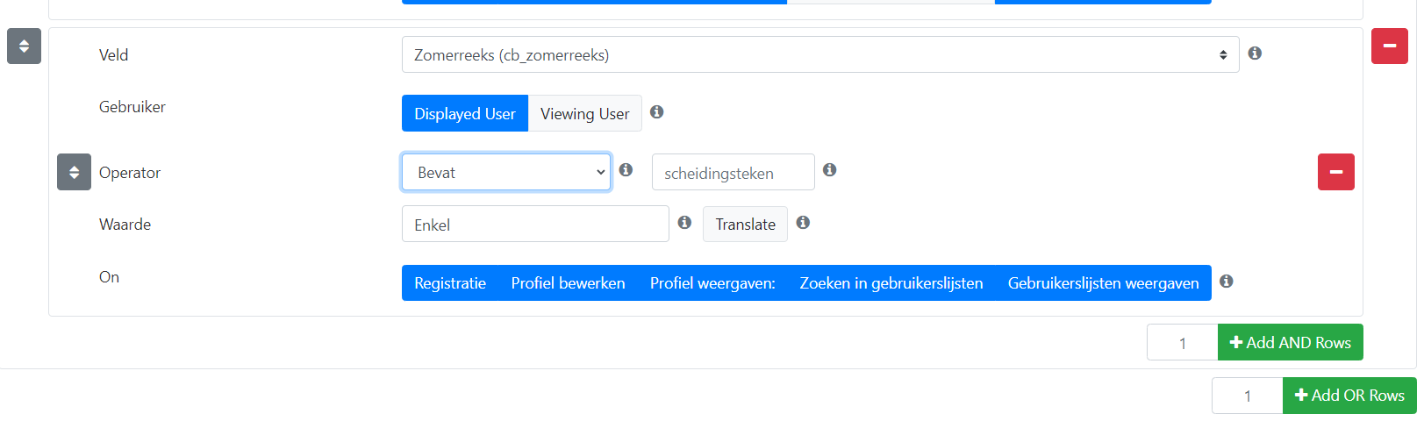Remove the condition block with top red minus button
Viewport: 1424px width, 421px height.
click(x=1390, y=46)
